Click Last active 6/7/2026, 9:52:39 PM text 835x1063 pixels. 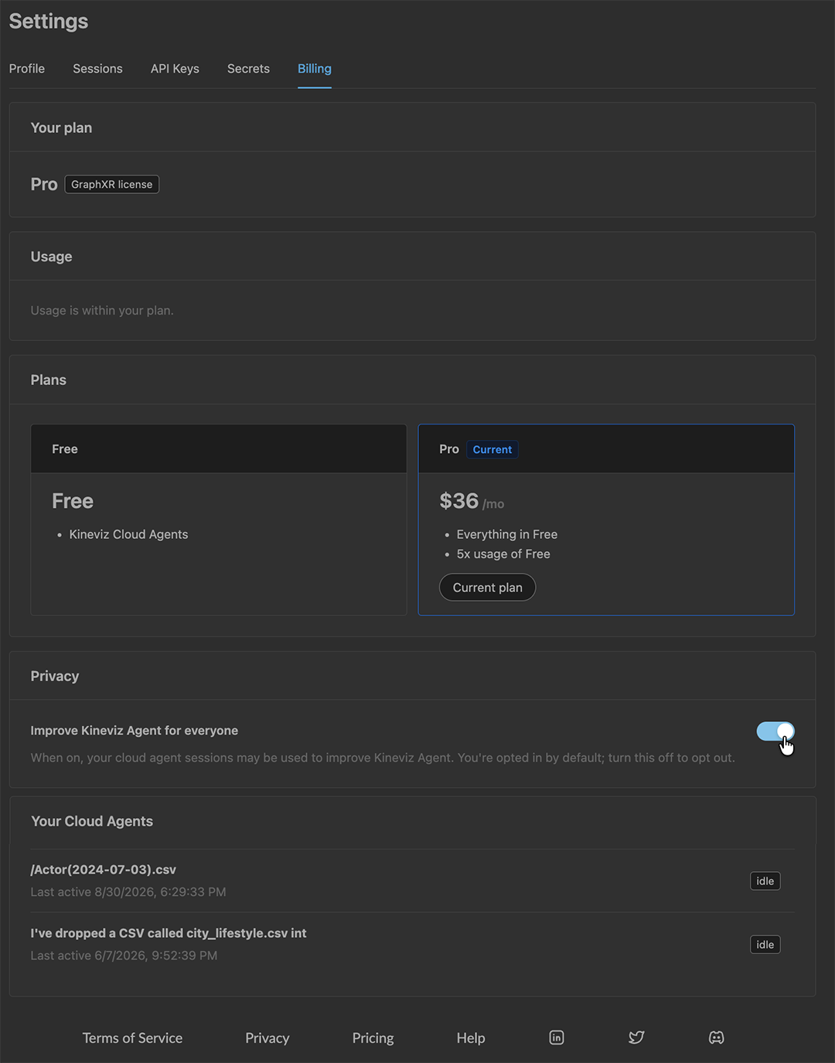click(x=124, y=956)
